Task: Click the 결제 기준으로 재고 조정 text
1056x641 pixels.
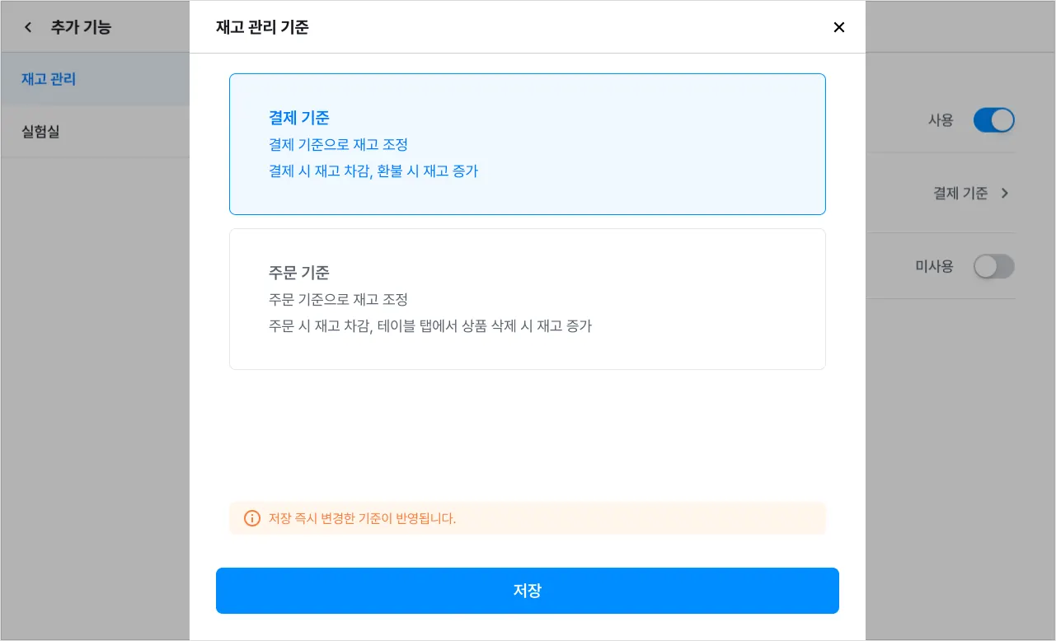Action: pyautogui.click(x=338, y=145)
